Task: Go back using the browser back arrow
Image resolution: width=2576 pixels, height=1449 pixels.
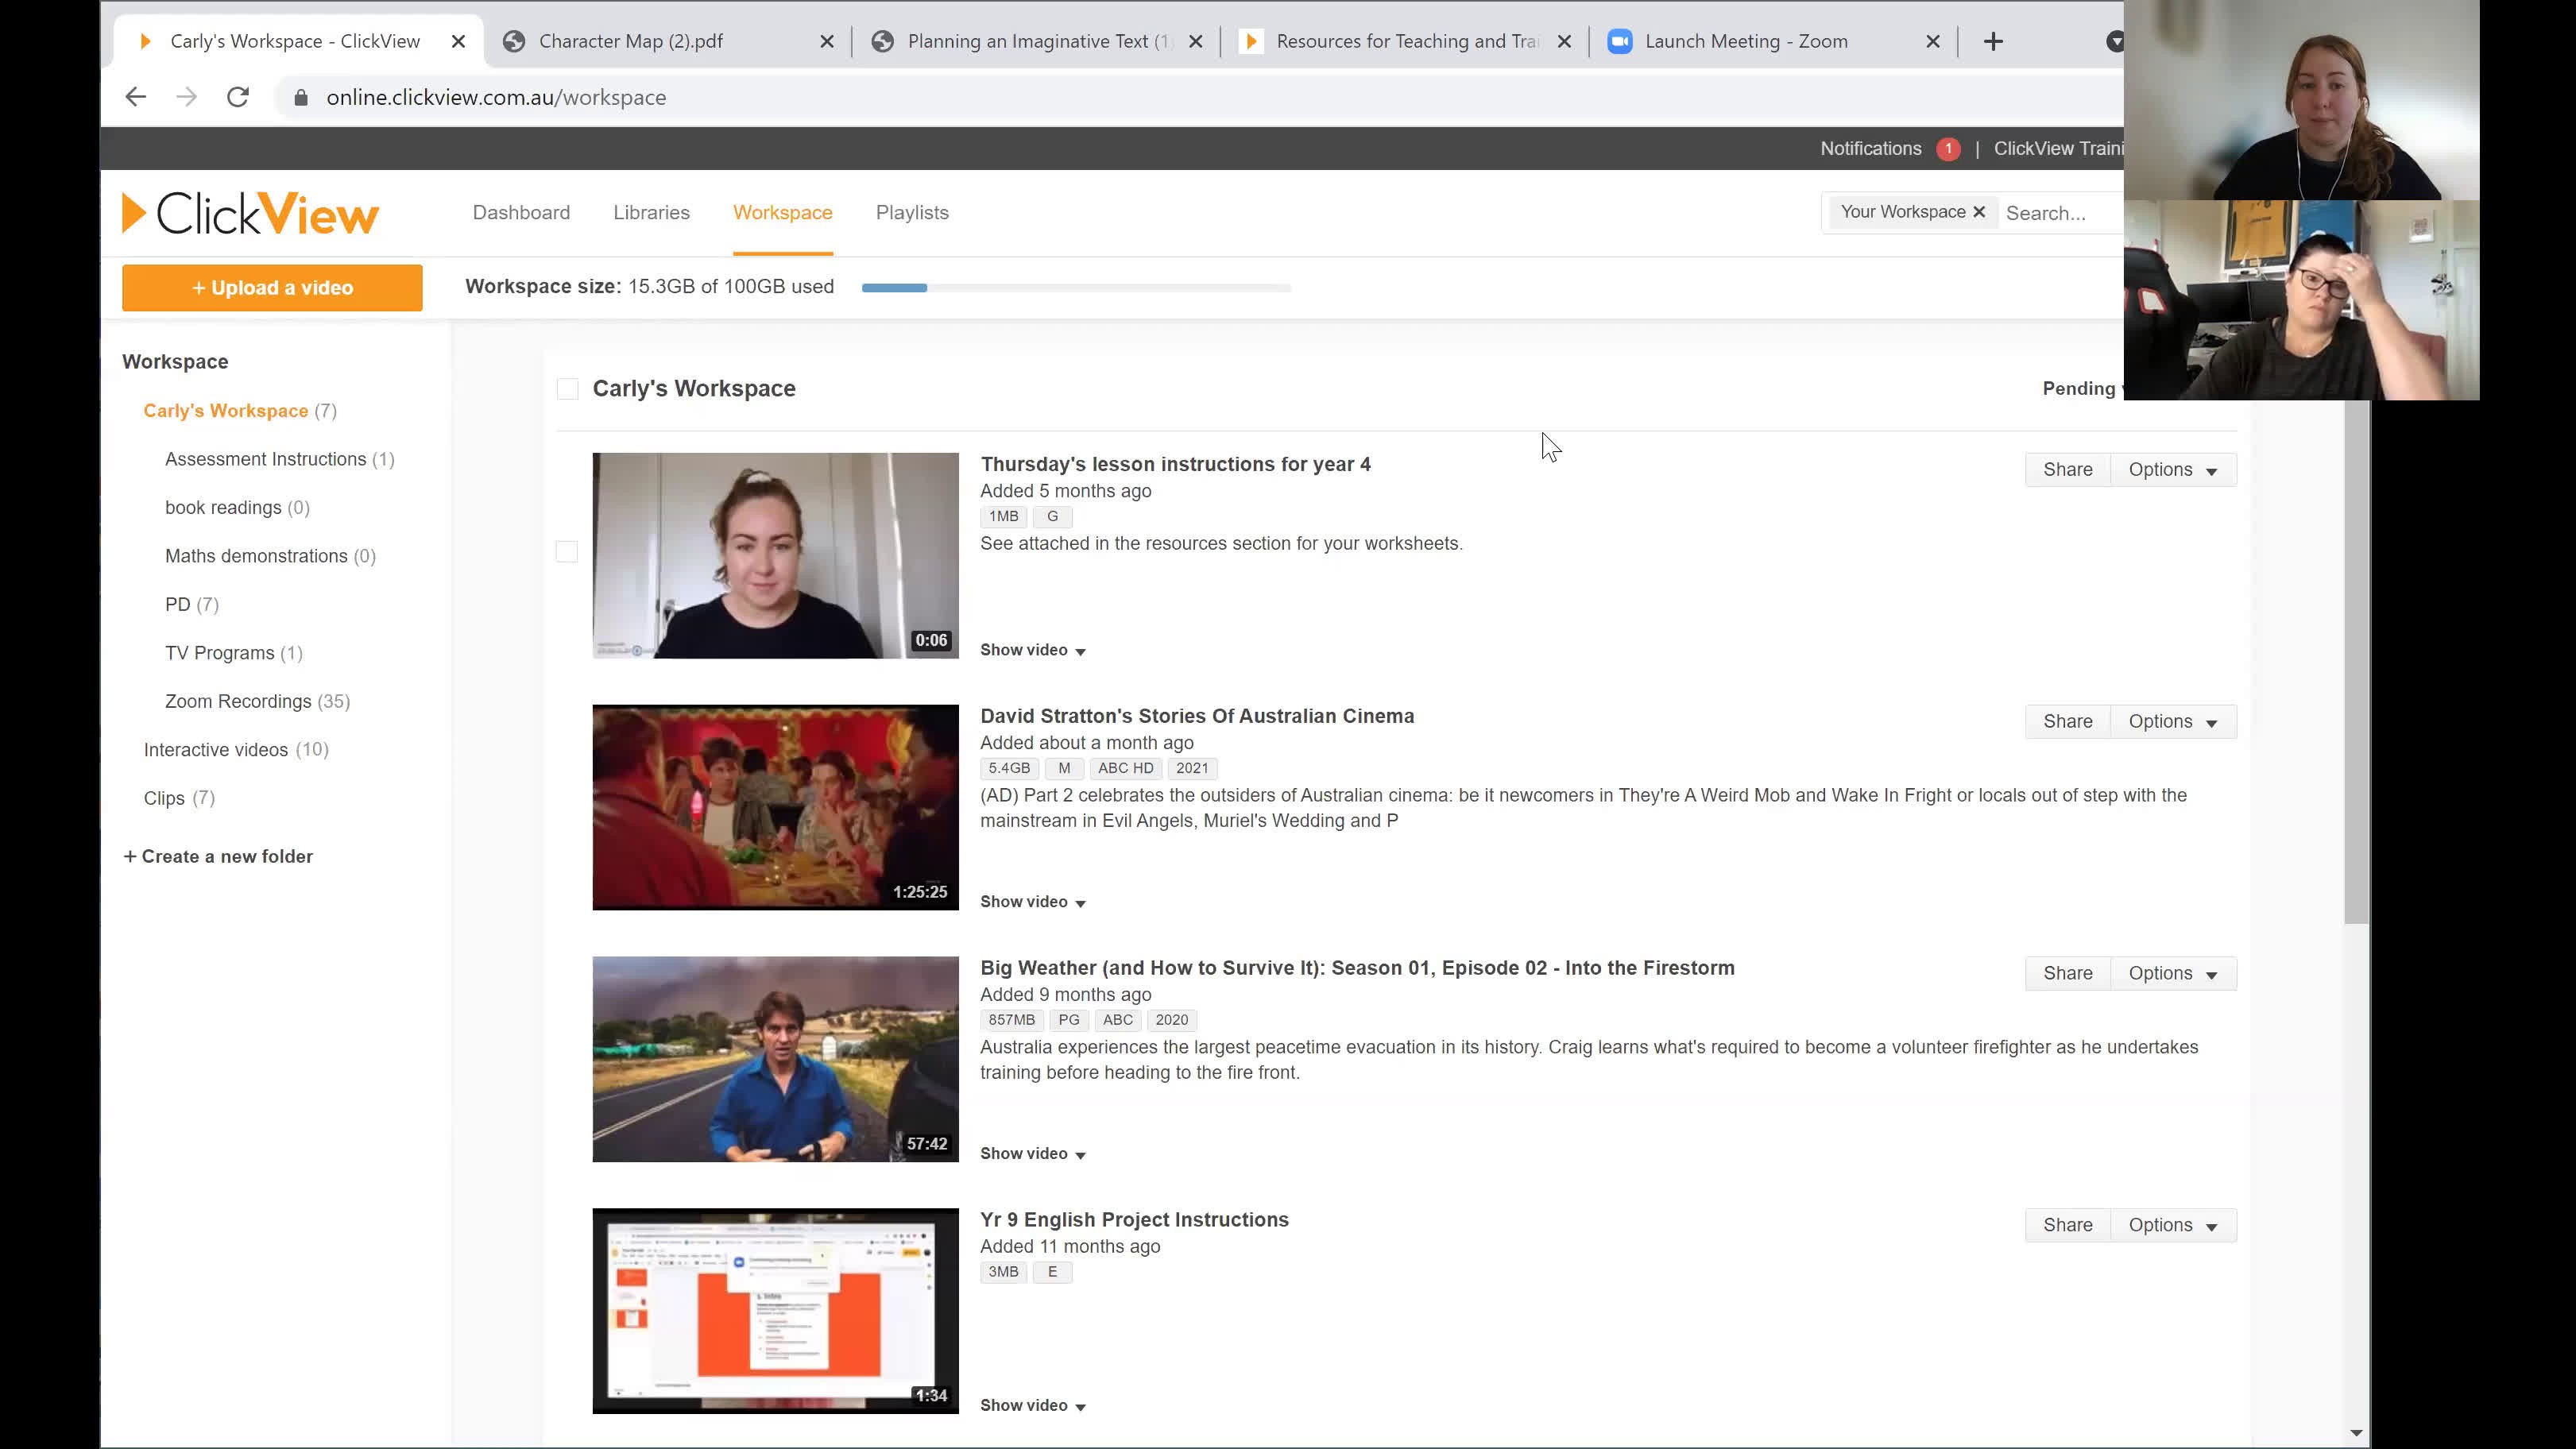Action: (136, 97)
